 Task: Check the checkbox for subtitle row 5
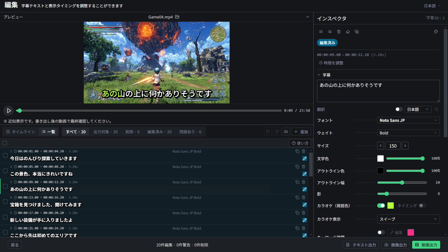(x=5, y=217)
